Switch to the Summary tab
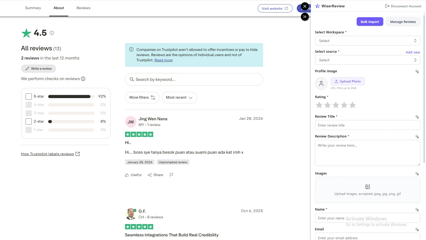This screenshot has height=240, width=426. click(33, 8)
